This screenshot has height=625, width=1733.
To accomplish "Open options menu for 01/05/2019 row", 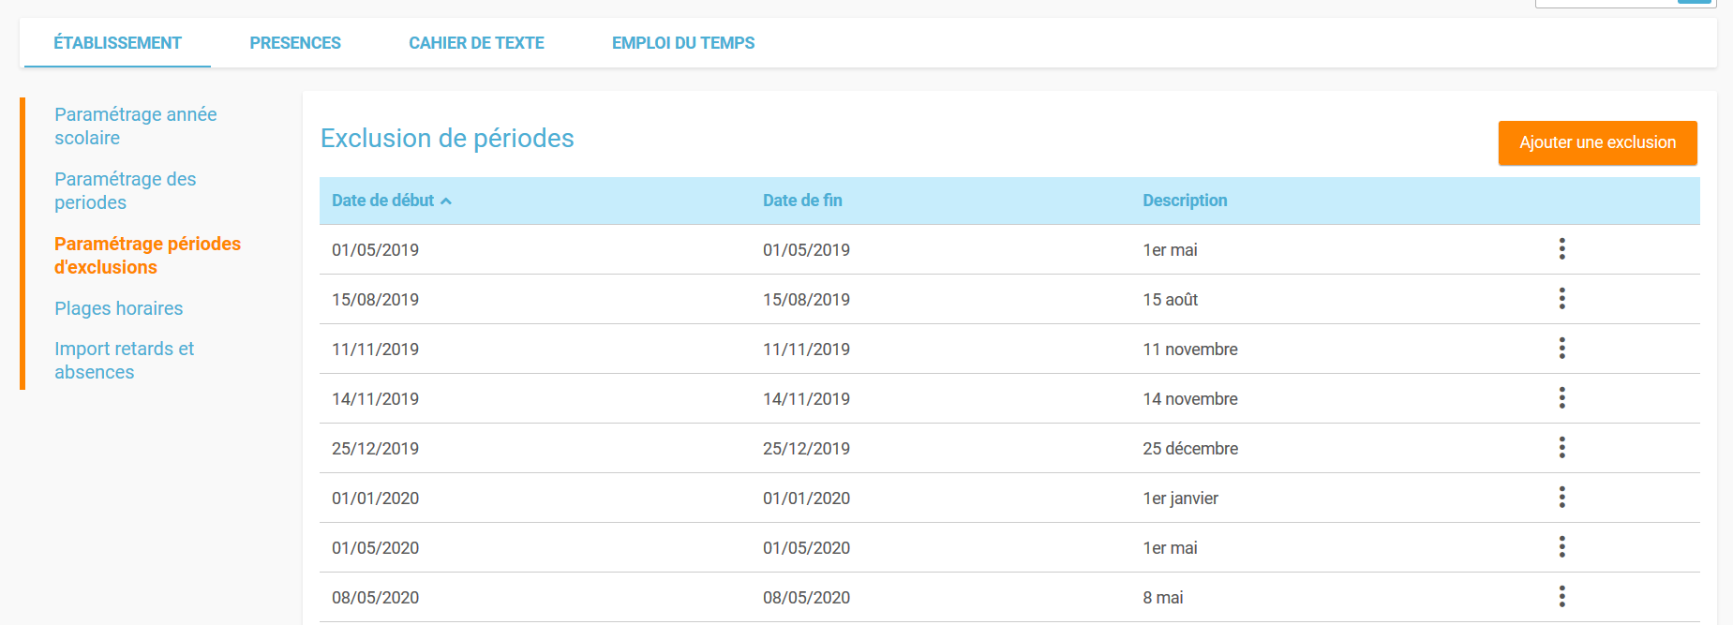I will (1561, 249).
